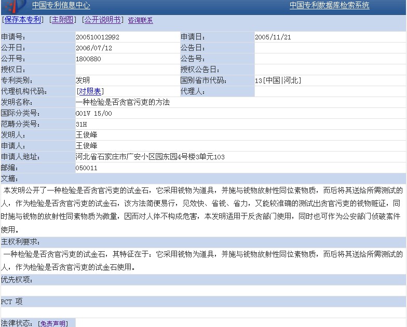This screenshot has height=327, width=407.
Task: Click the 公告号 field label
Action: (x=193, y=59)
